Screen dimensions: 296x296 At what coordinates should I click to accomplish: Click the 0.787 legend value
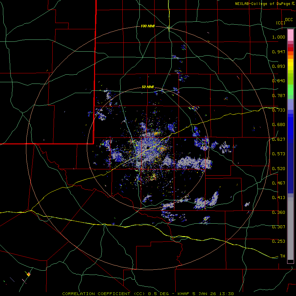(279, 95)
